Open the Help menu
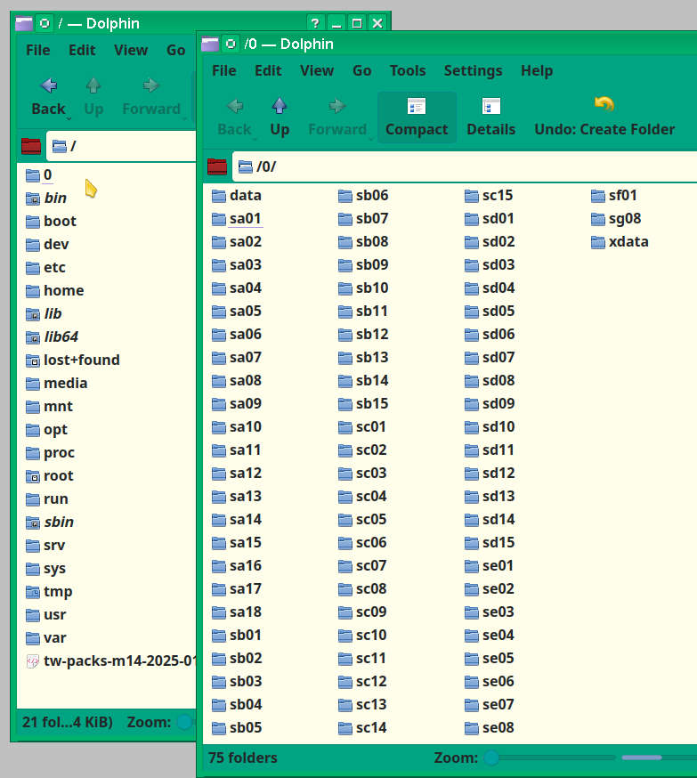The width and height of the screenshot is (697, 778). [x=537, y=70]
